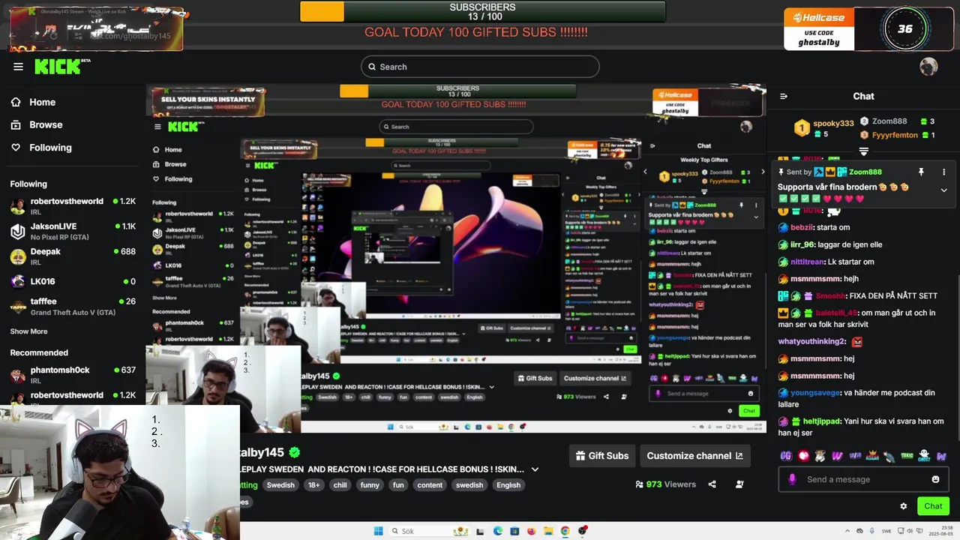Click the 973 Viewers count

[666, 484]
